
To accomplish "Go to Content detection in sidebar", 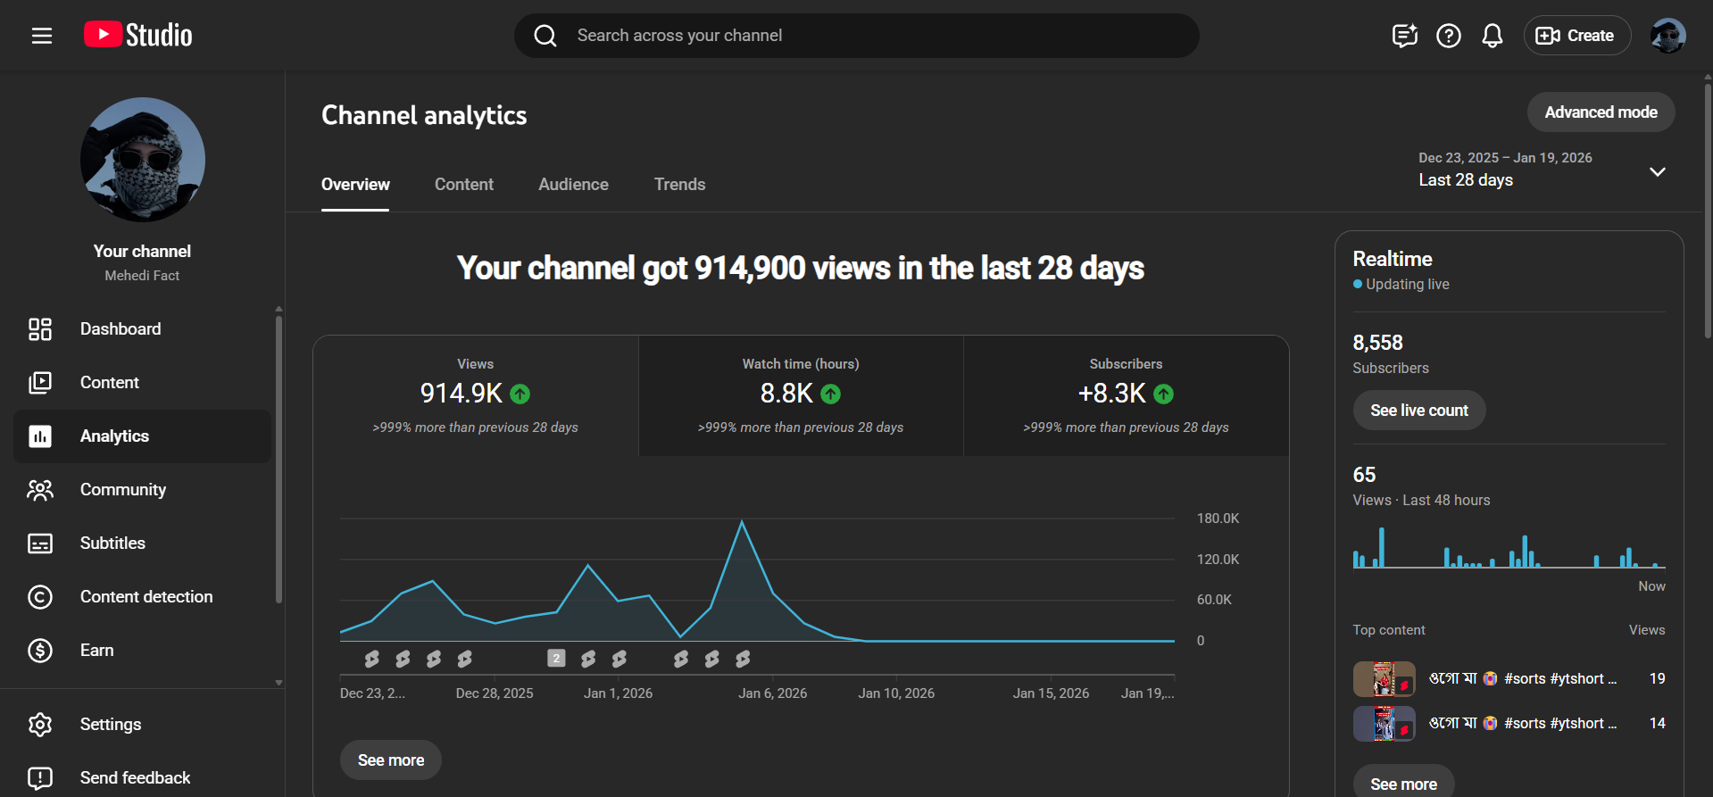I will point(146,597).
